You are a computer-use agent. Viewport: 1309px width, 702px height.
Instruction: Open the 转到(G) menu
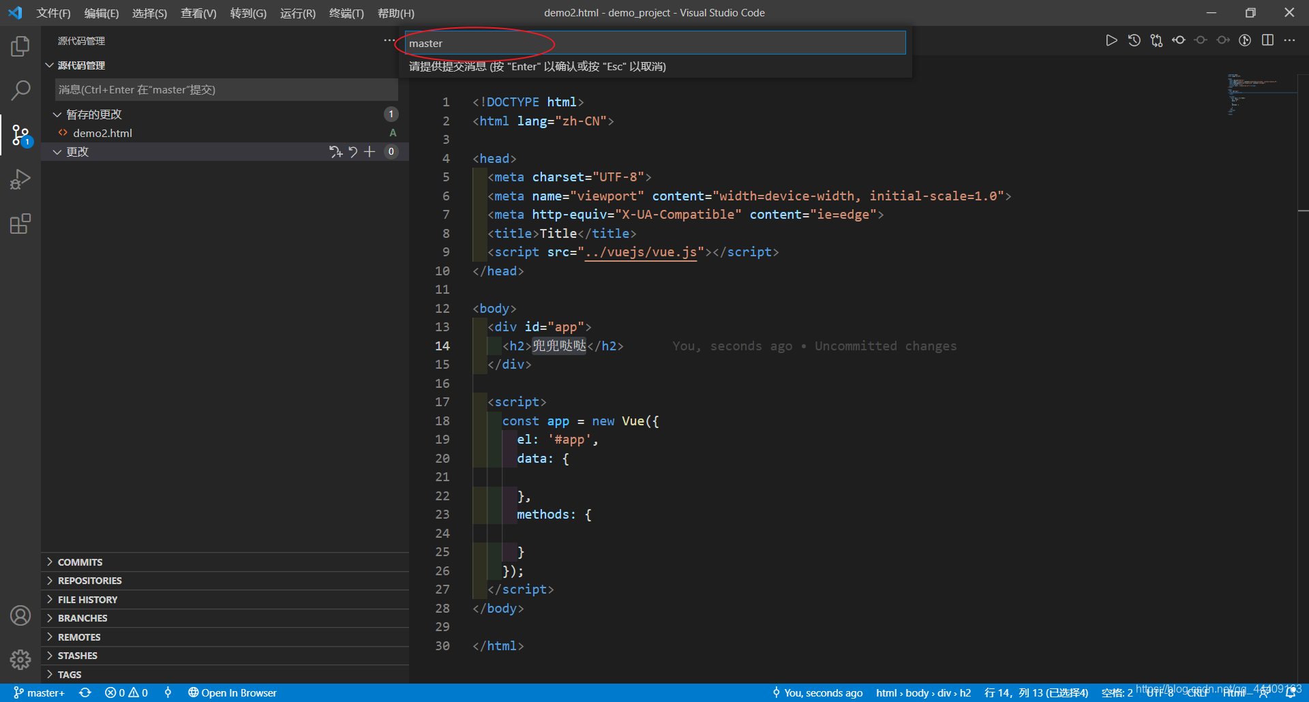(x=248, y=13)
